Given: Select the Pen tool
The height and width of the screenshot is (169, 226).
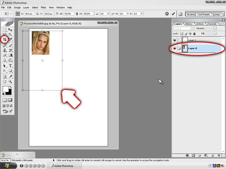Looking at the screenshot, I should coord(5,71).
